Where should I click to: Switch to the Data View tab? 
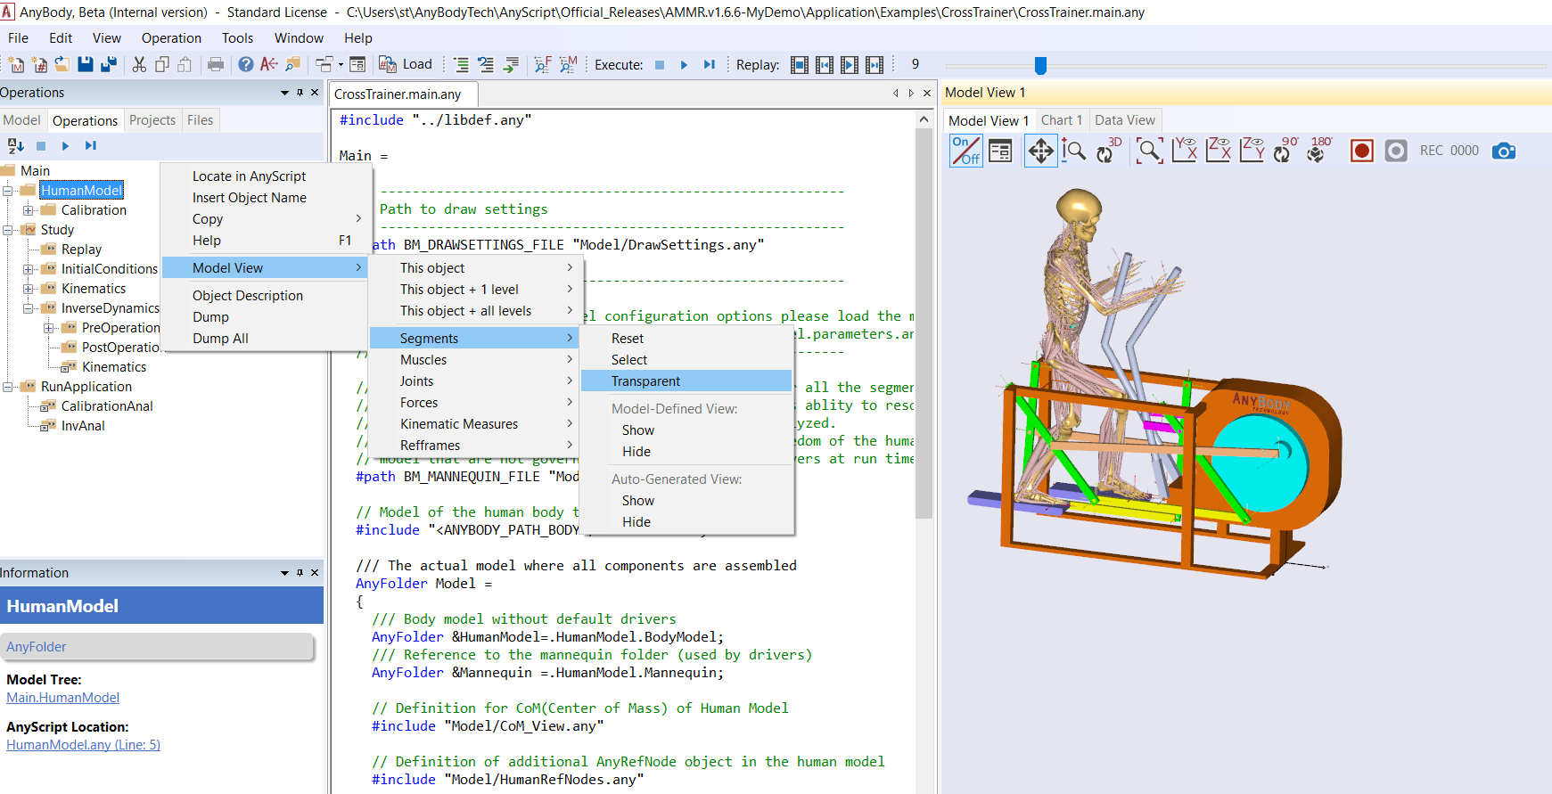[x=1125, y=120]
